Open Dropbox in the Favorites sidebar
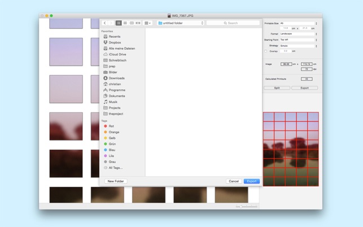The height and width of the screenshot is (227, 363). click(115, 42)
